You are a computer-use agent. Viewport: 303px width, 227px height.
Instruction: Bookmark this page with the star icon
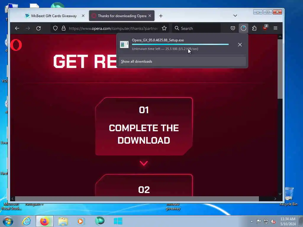[164, 28]
